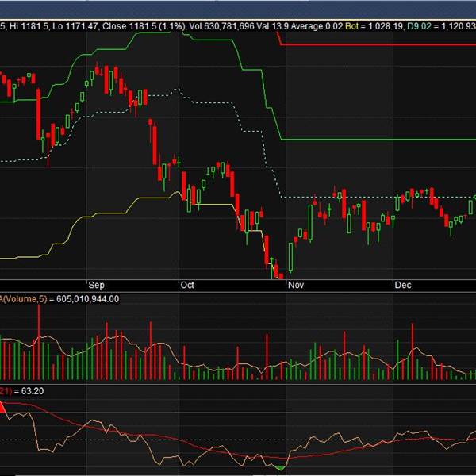Screen dimensions: 476x476
Task: Click the Average 0.02 readout
Action: click(x=317, y=26)
